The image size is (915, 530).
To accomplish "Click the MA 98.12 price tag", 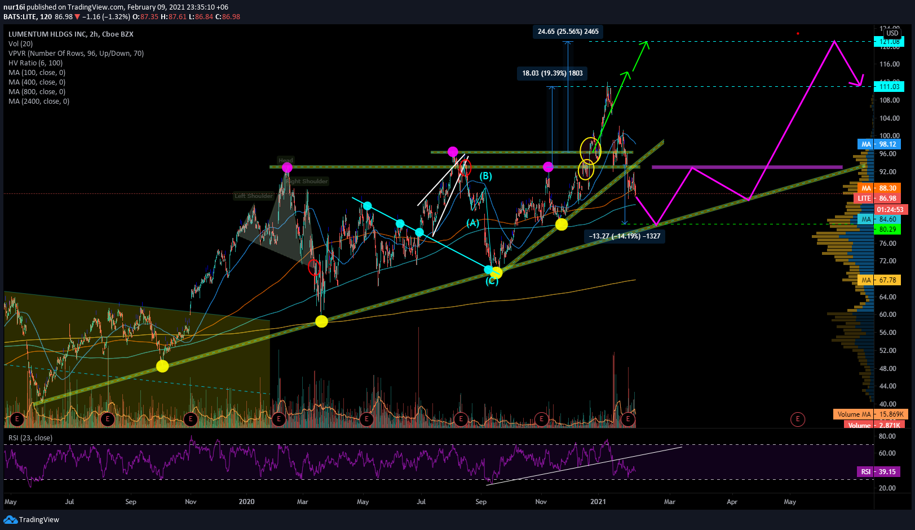I will click(x=879, y=144).
